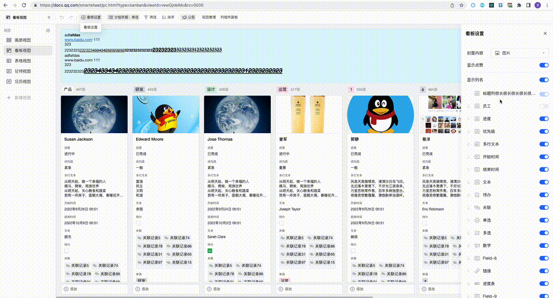This screenshot has height=298, width=553.
Task: Click the browser back arrow
Action: coord(5,5)
